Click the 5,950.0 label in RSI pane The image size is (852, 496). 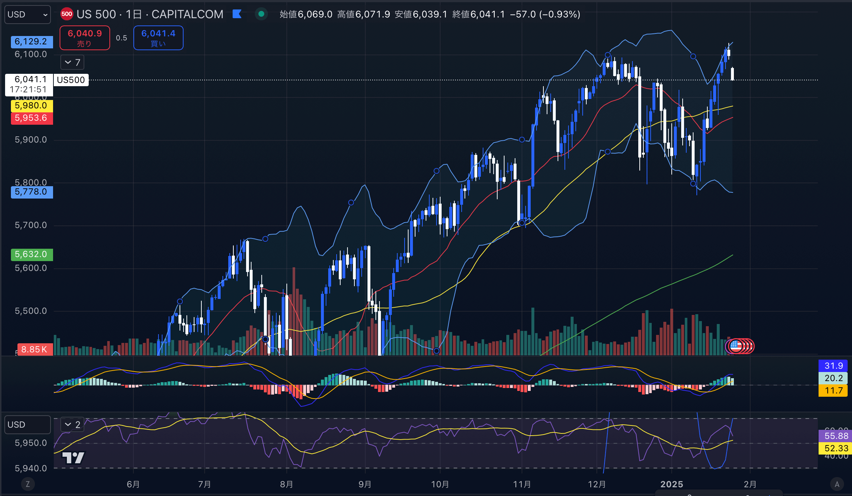[31, 443]
